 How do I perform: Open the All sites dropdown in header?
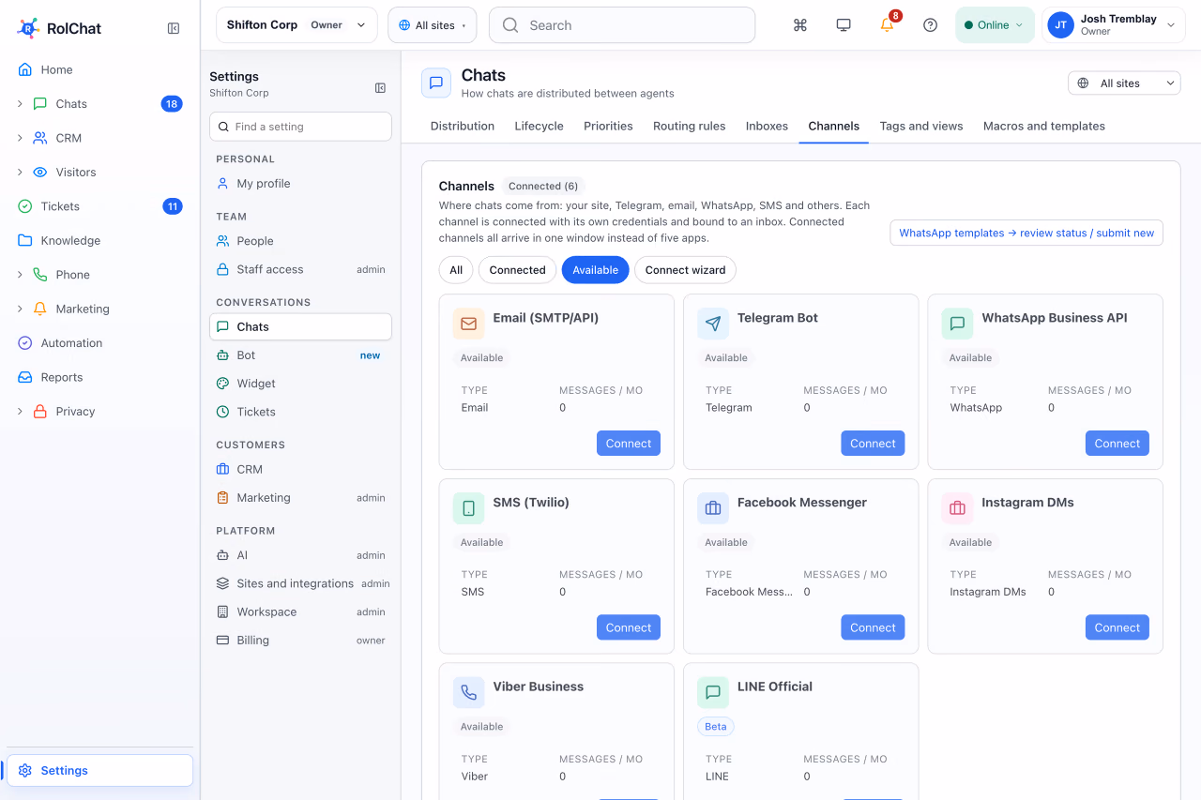pos(433,25)
